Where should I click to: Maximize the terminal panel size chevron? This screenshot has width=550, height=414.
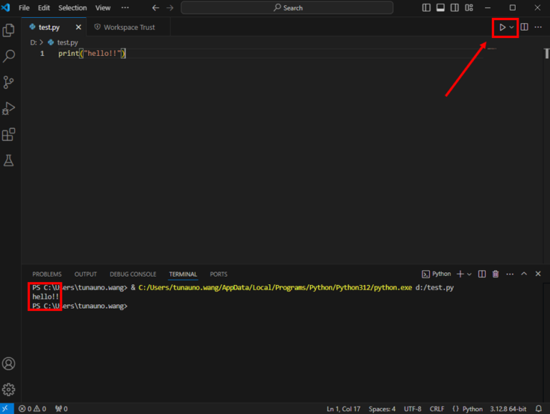click(524, 274)
